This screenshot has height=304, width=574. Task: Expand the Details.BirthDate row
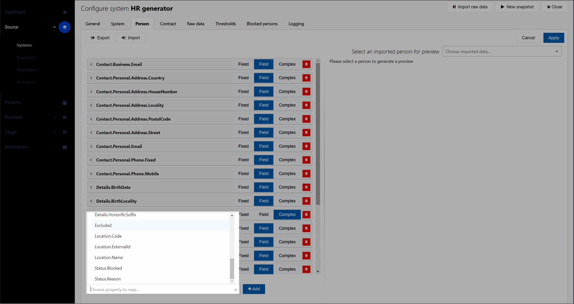pos(91,187)
